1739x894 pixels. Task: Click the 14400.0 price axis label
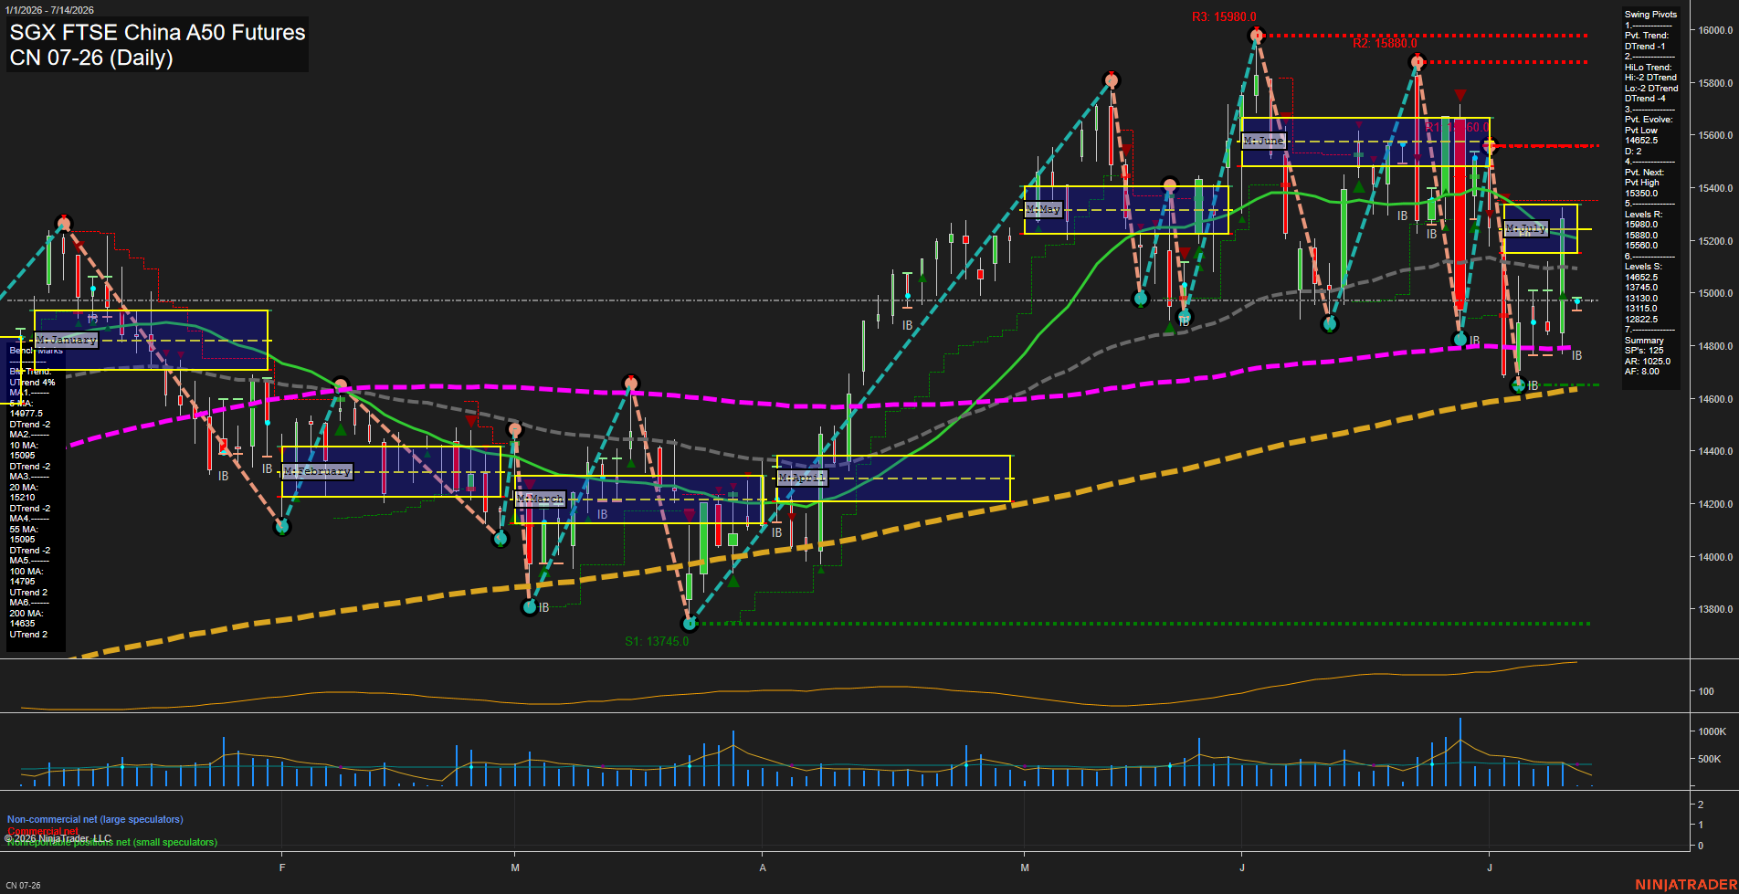[1715, 451]
